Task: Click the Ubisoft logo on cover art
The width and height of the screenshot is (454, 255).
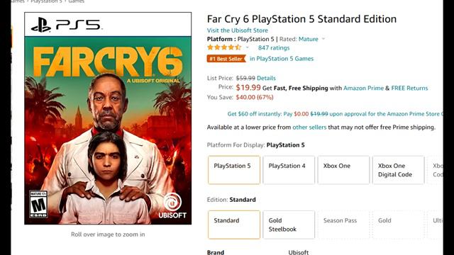Action: (172, 206)
